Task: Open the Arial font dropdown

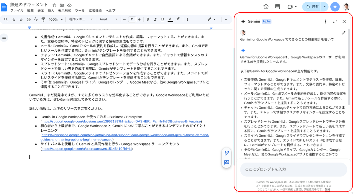Action: pyautogui.click(x=108, y=19)
